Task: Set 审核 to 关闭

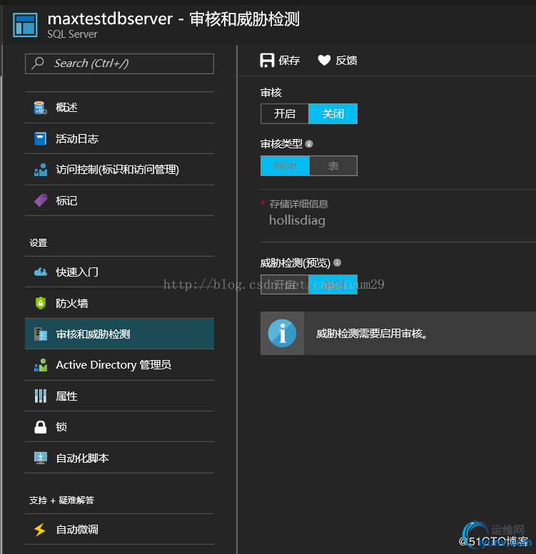Action: click(333, 114)
